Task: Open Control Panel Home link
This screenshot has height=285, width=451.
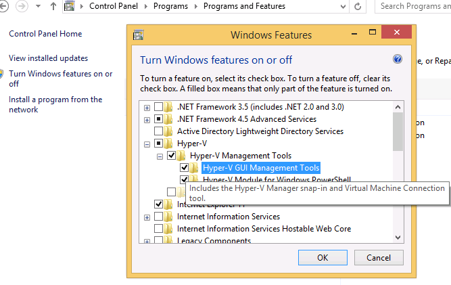Action: [45, 34]
